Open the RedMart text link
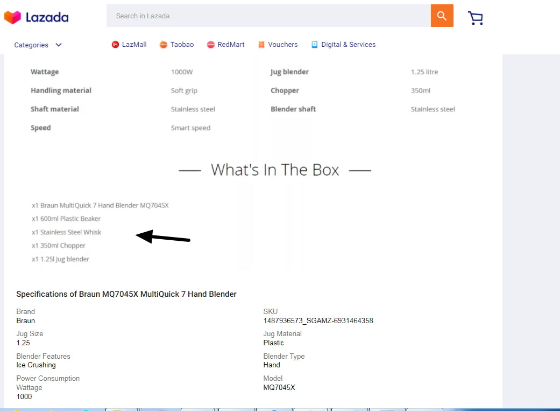The height and width of the screenshot is (411, 560). click(x=231, y=45)
